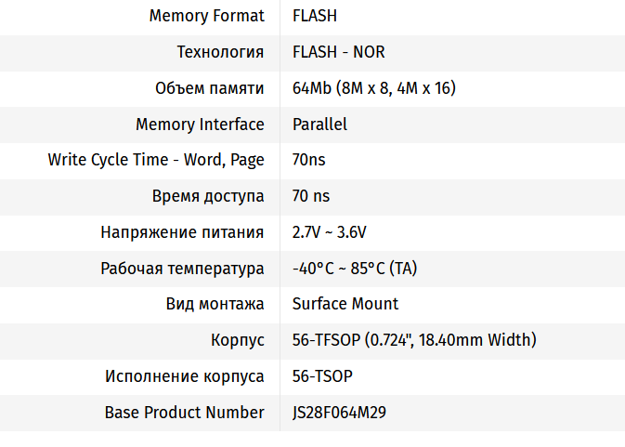This screenshot has height=447, width=625.
Task: Select the Технология row label
Action: 220,52
